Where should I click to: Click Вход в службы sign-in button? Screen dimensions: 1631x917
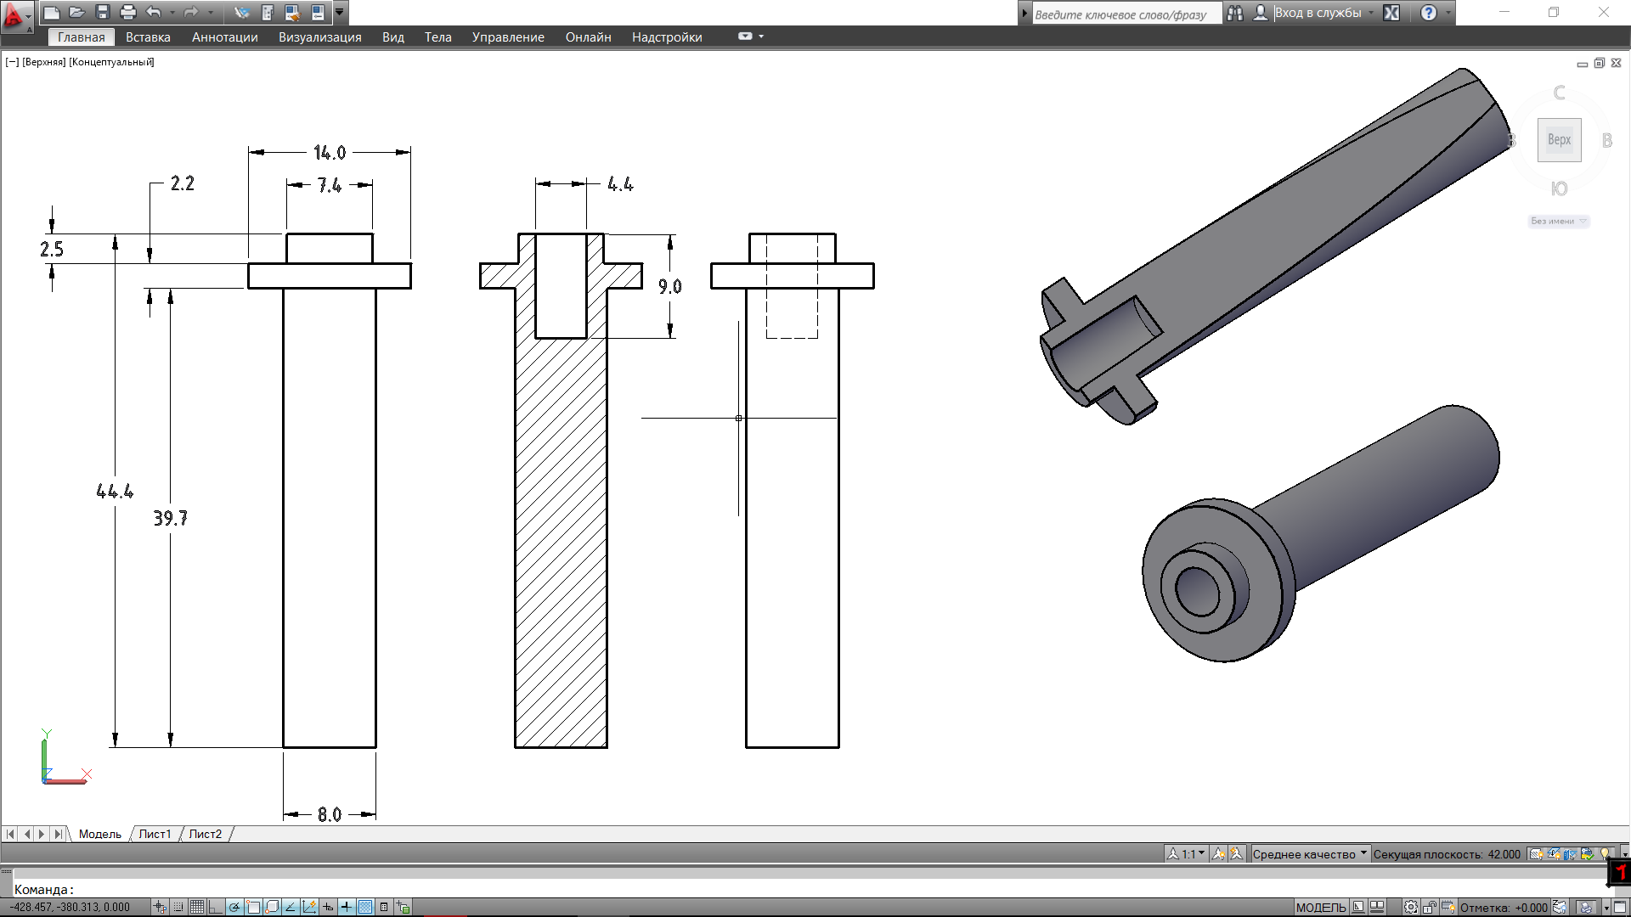point(1318,13)
